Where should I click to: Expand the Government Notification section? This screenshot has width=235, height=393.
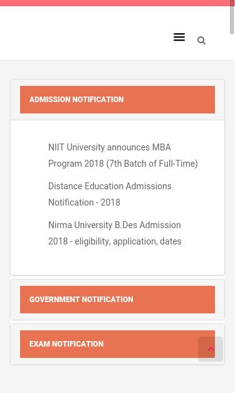[118, 300]
